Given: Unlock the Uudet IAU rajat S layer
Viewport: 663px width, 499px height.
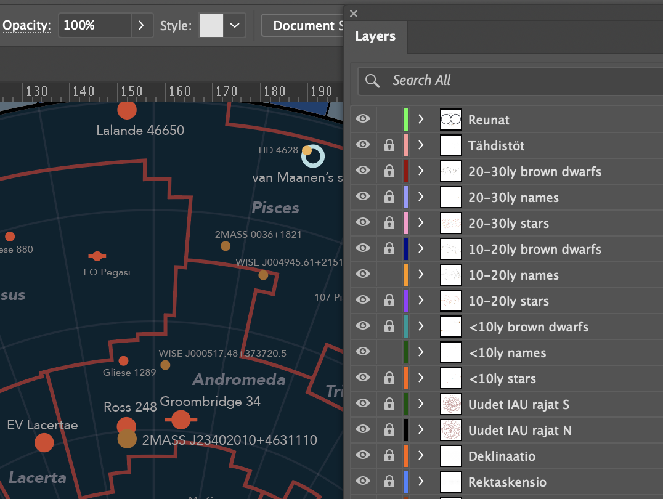Looking at the screenshot, I should [389, 404].
